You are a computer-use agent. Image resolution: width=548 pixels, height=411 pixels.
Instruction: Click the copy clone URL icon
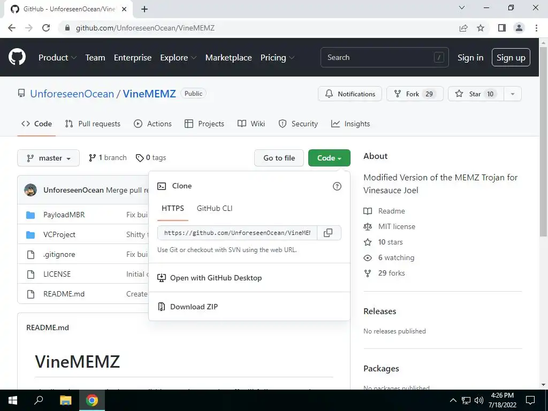328,233
